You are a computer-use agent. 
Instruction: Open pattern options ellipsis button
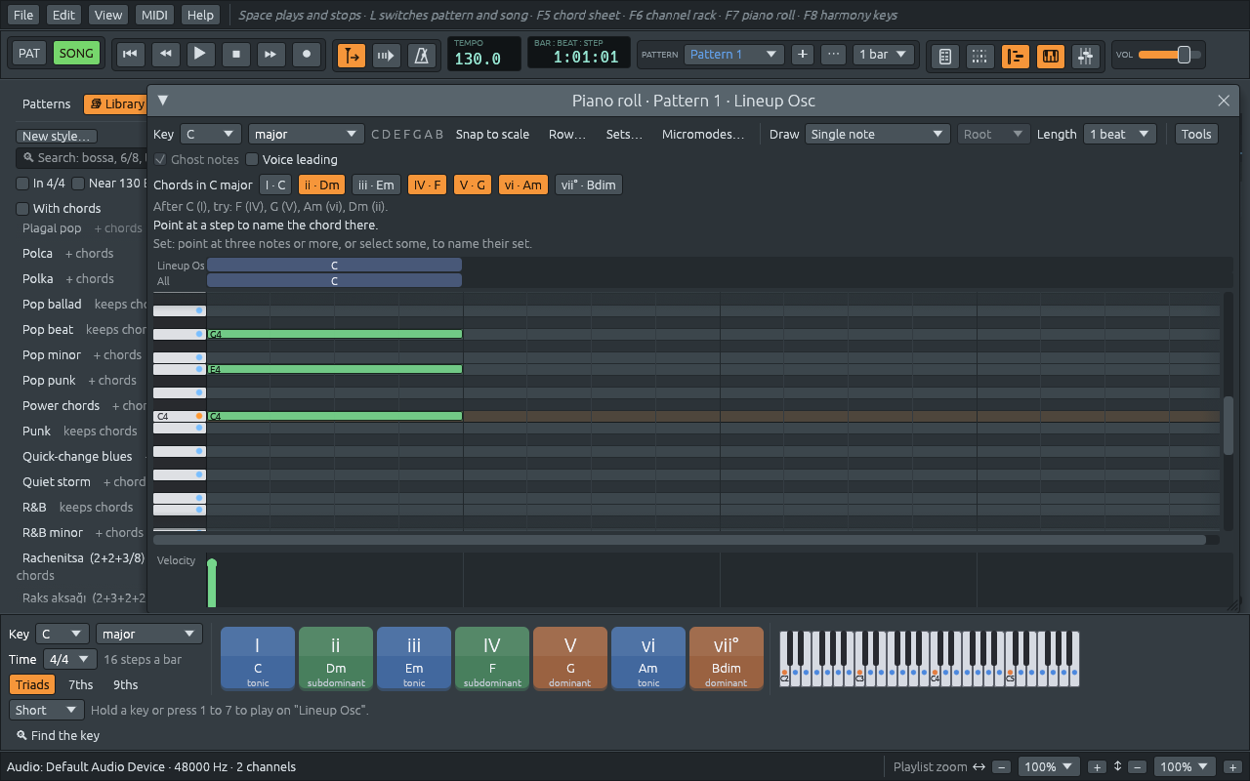833,55
